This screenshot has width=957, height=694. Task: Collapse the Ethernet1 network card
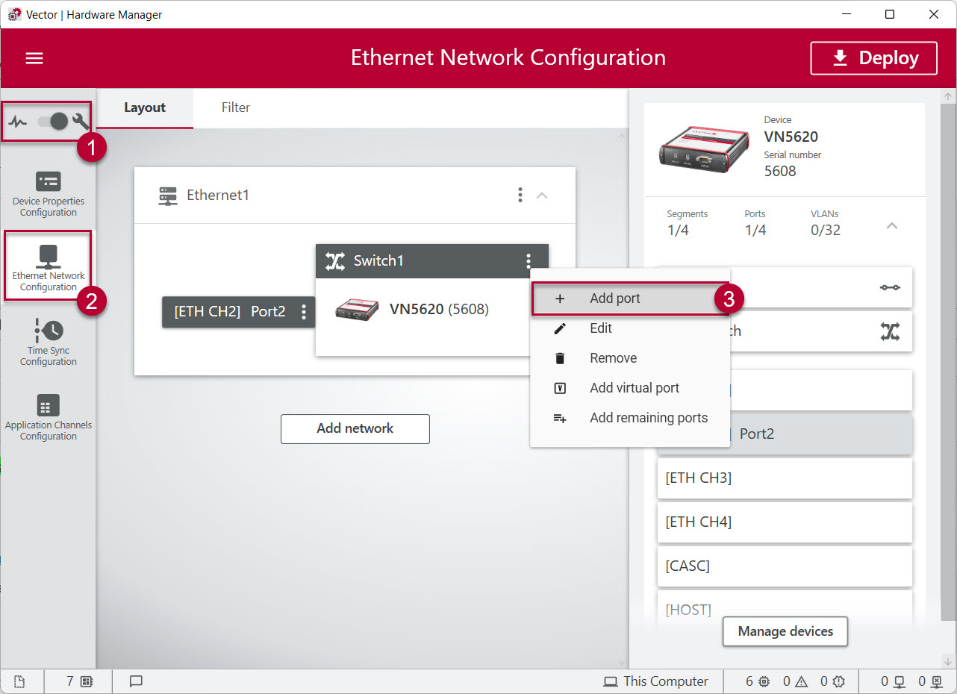coord(543,196)
